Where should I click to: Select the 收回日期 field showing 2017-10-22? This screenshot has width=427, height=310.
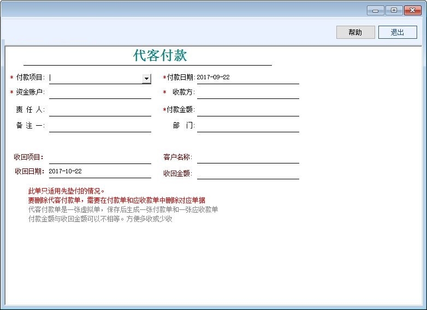coord(100,172)
